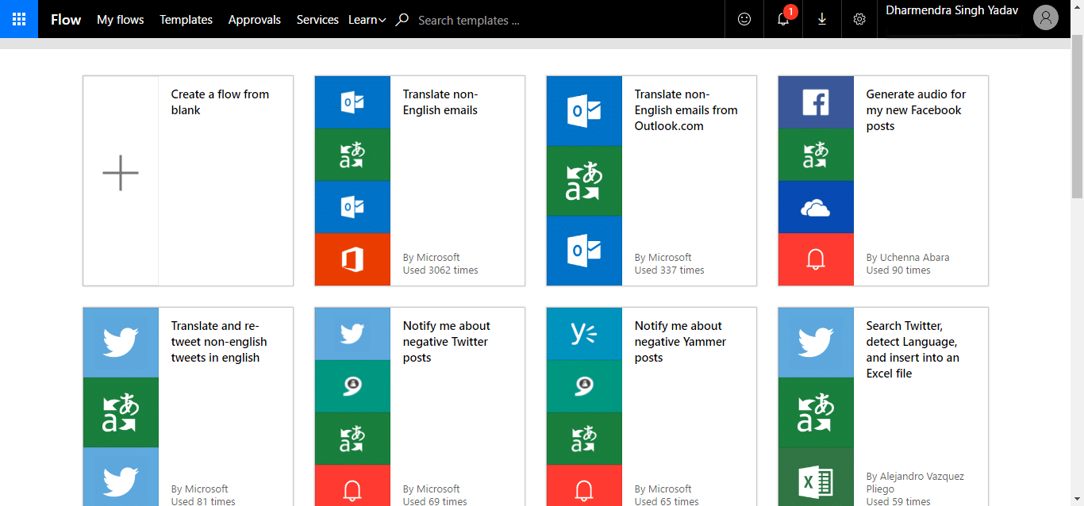1084x506 pixels.
Task: Click the red bell icon in Generate audio card
Action: pos(816,259)
